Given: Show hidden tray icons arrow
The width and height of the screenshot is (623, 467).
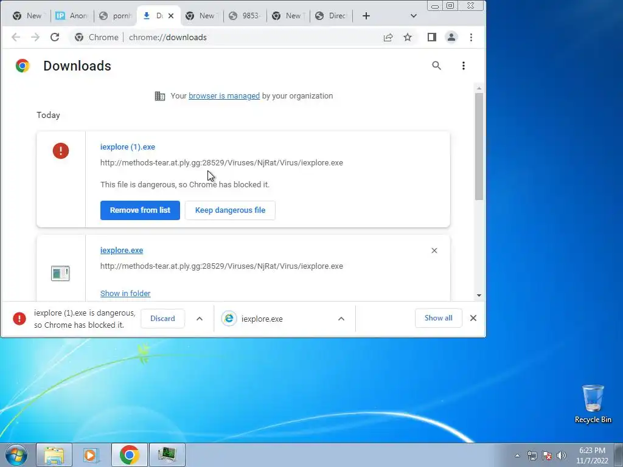Looking at the screenshot, I should point(517,455).
